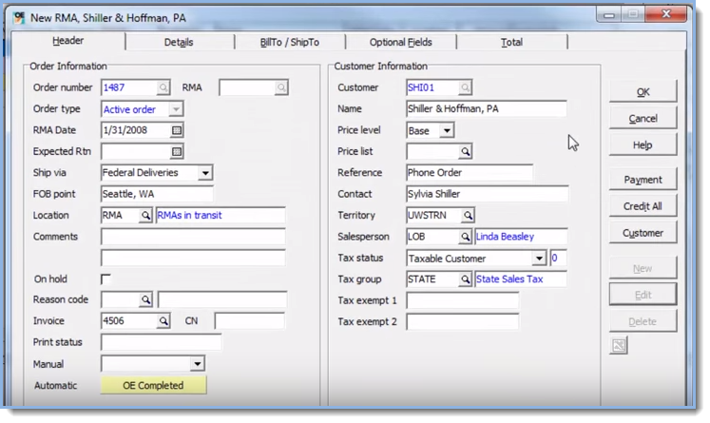Switch to the Total tab
Viewport: 710px width, 423px height.
click(511, 42)
